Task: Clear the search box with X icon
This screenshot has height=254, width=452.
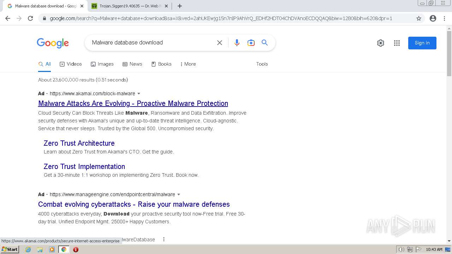Action: click(220, 43)
